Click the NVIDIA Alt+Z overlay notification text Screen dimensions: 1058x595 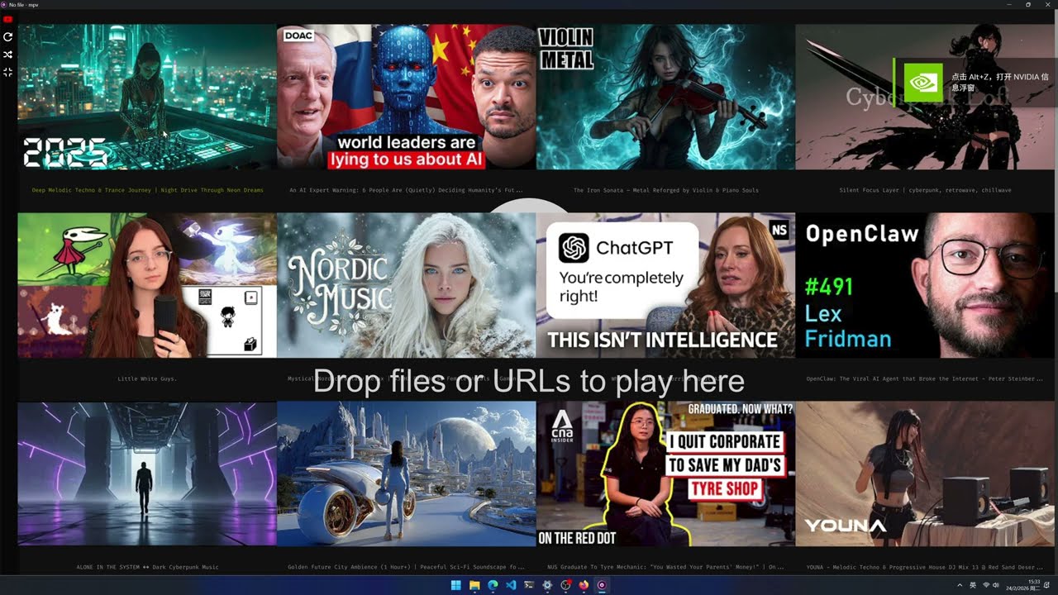999,82
